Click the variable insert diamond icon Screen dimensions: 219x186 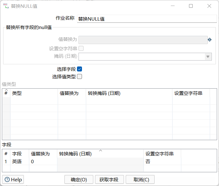[x=210, y=40]
